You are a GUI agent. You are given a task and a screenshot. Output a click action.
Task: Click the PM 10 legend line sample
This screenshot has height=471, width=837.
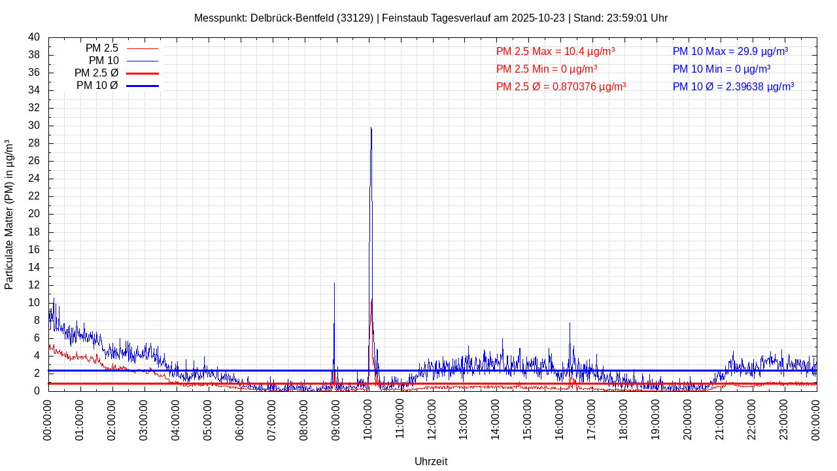point(142,61)
